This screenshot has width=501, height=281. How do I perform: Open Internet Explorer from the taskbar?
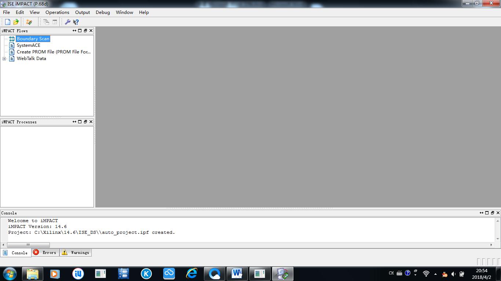191,274
